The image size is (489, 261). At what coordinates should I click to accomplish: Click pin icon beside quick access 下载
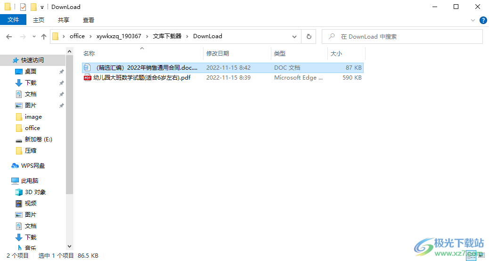61,83
